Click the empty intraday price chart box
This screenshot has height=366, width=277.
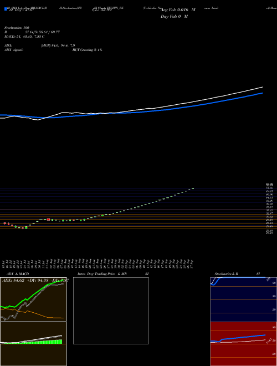111,311
